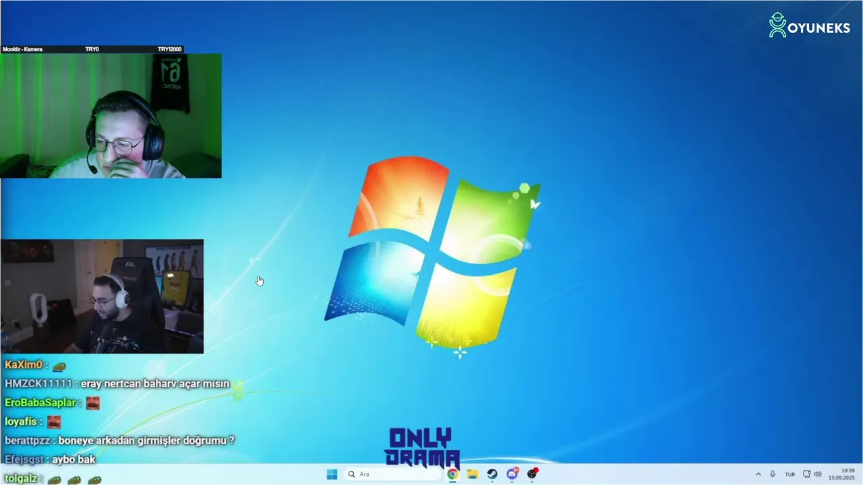Open network status icon in tray
Viewport: 863px width, 485px height.
point(807,474)
